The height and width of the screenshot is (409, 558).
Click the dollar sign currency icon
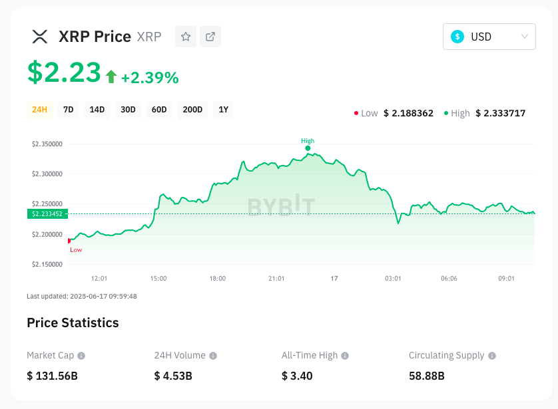click(457, 37)
